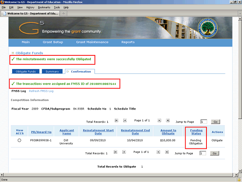
Task: Go to previous page in lower pagination
Action: click(x=124, y=152)
